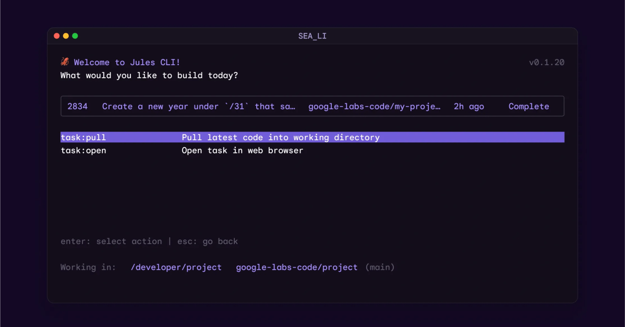This screenshot has width=625, height=327.
Task: Click the 2h ago timestamp
Action: pos(467,106)
